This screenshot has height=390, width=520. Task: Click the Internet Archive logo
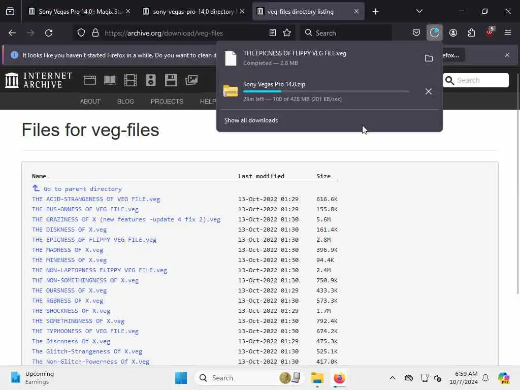pyautogui.click(x=39, y=80)
